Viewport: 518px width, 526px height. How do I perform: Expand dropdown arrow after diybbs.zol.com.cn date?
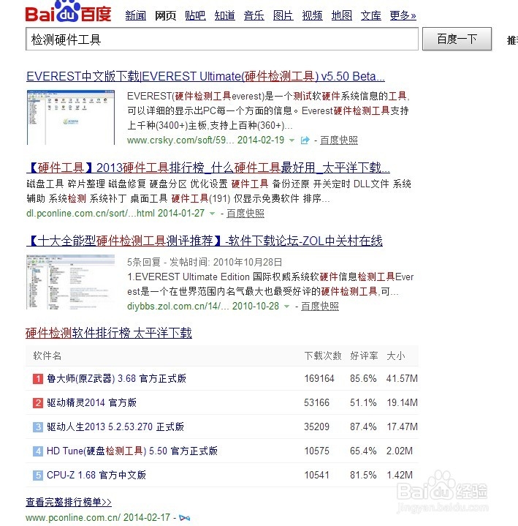[286, 307]
